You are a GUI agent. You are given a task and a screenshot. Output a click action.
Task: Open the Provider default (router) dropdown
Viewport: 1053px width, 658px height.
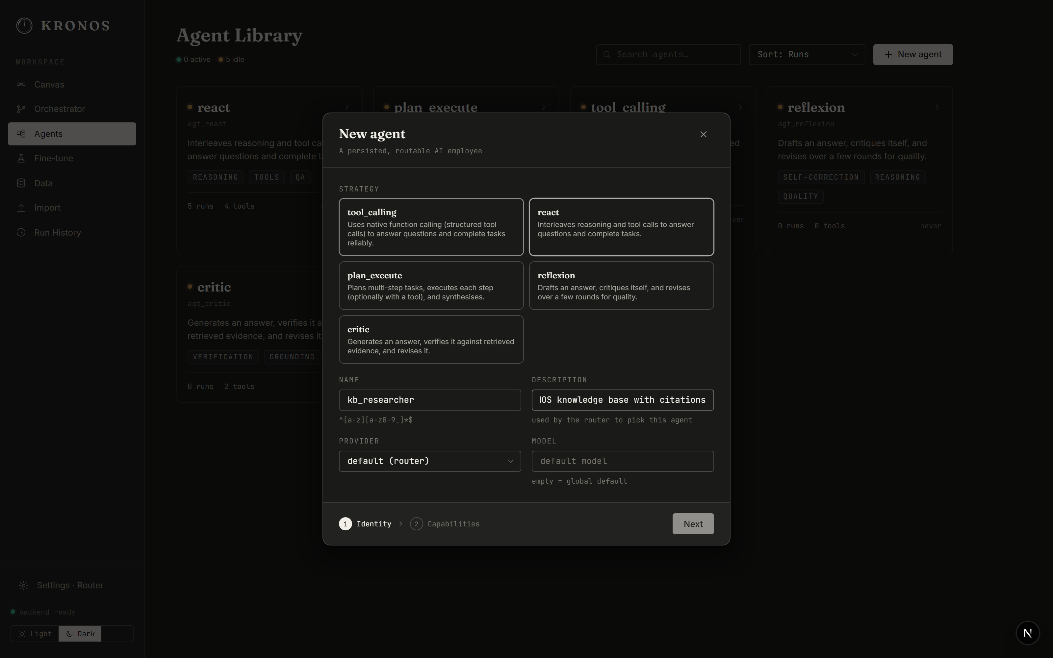[430, 461]
